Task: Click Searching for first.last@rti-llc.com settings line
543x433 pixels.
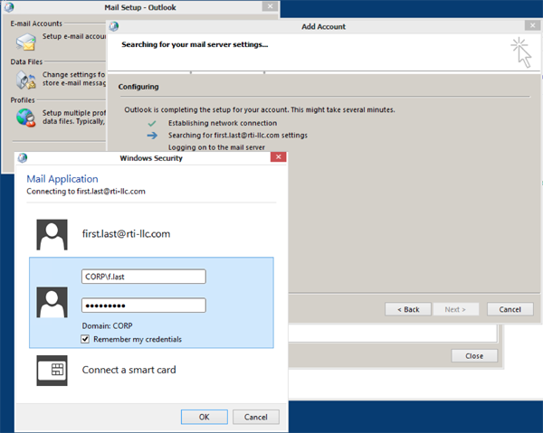Action: point(238,136)
